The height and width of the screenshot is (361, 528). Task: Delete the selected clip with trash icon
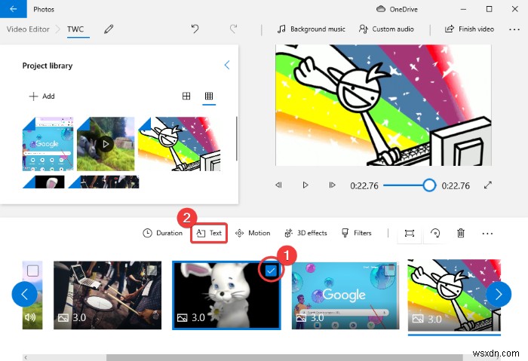point(461,233)
